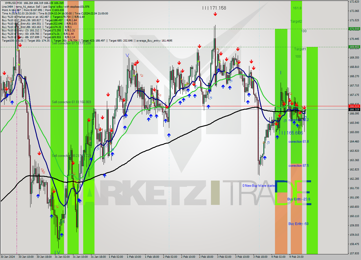Image resolution: width=361 pixels, height=260 pixels.
Task: Click the 160.650 price axis value
Action: click(x=354, y=207)
